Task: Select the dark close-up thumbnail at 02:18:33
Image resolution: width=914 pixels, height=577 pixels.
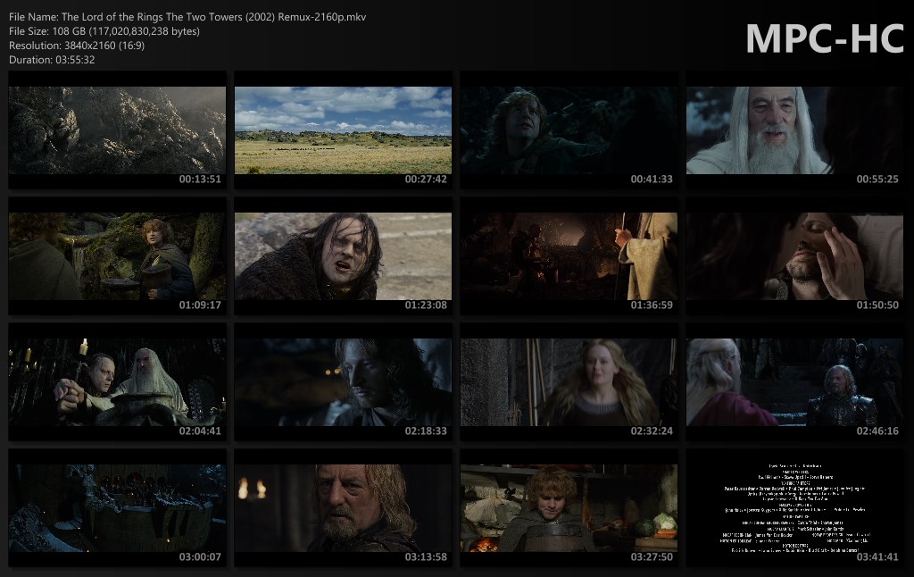Action: coord(343,382)
